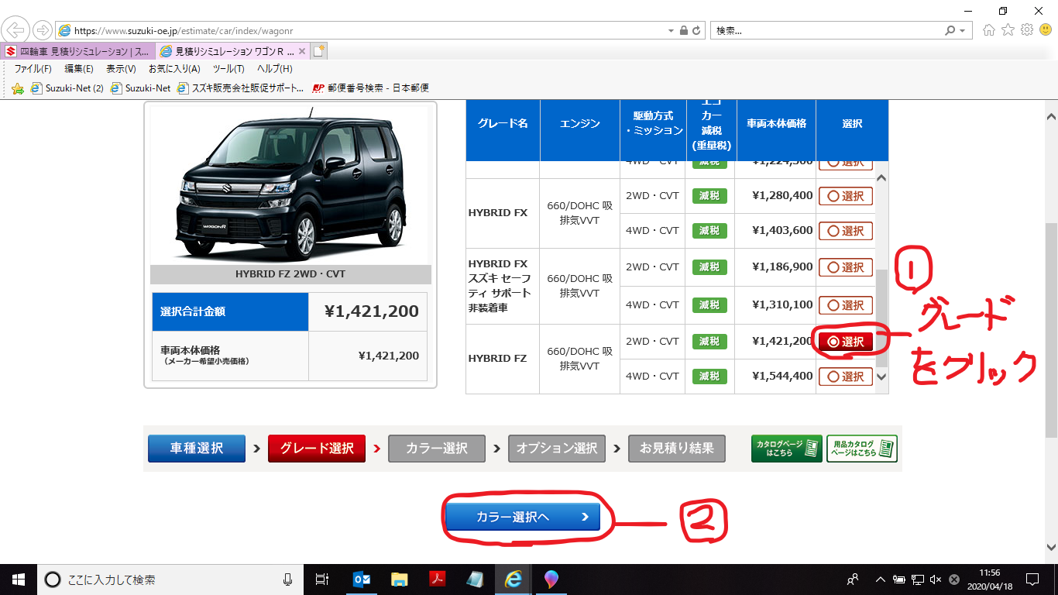Viewport: 1058px width, 595px height.
Task: Open File Explorer from the taskbar
Action: pos(399,580)
